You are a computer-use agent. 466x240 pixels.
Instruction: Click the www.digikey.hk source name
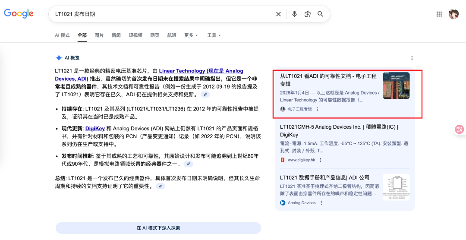(x=301, y=160)
